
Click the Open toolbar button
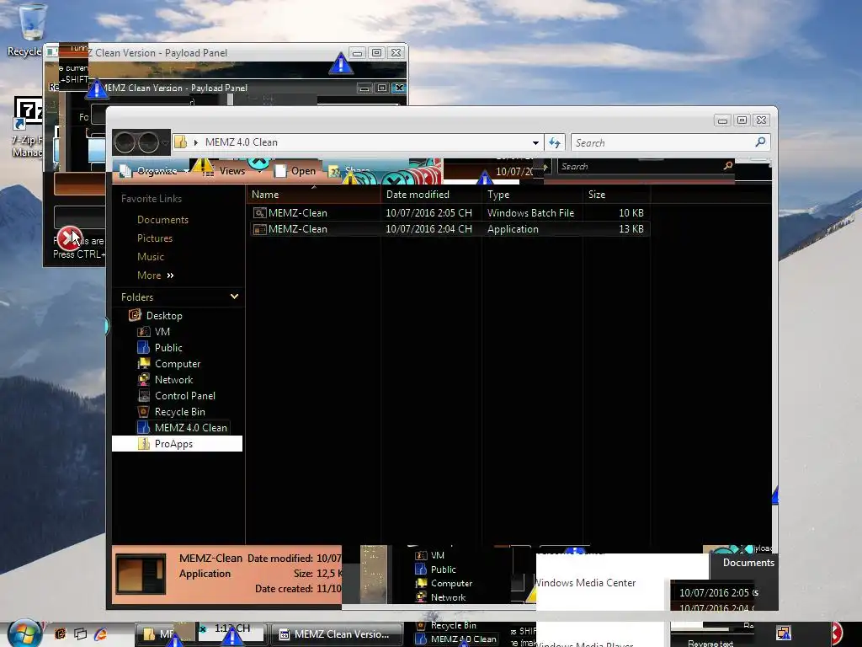pos(295,171)
